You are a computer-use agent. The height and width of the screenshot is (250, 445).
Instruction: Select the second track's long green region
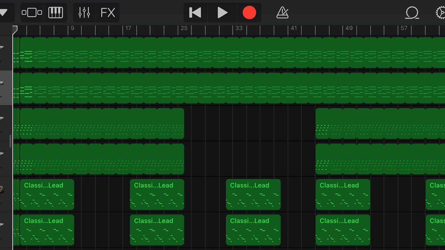(232, 88)
